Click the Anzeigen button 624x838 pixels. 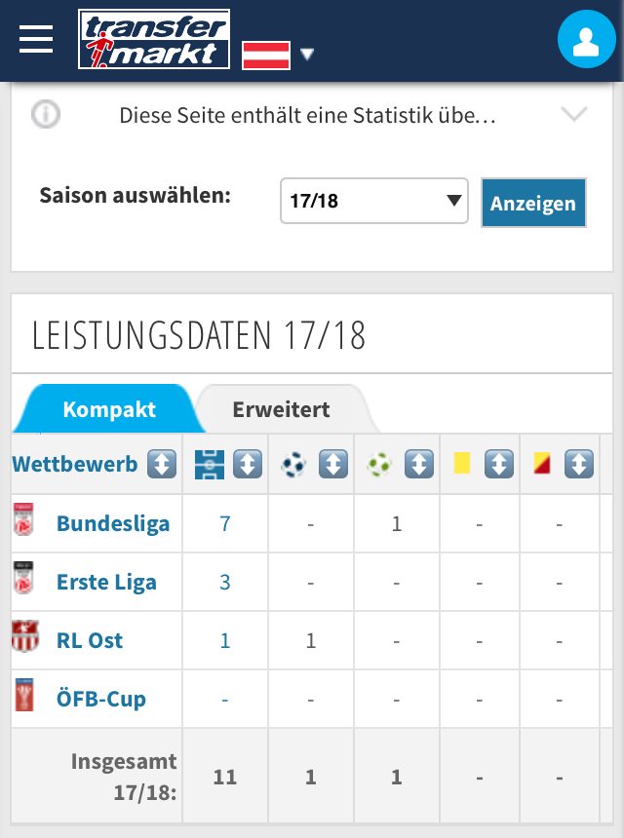click(x=533, y=203)
